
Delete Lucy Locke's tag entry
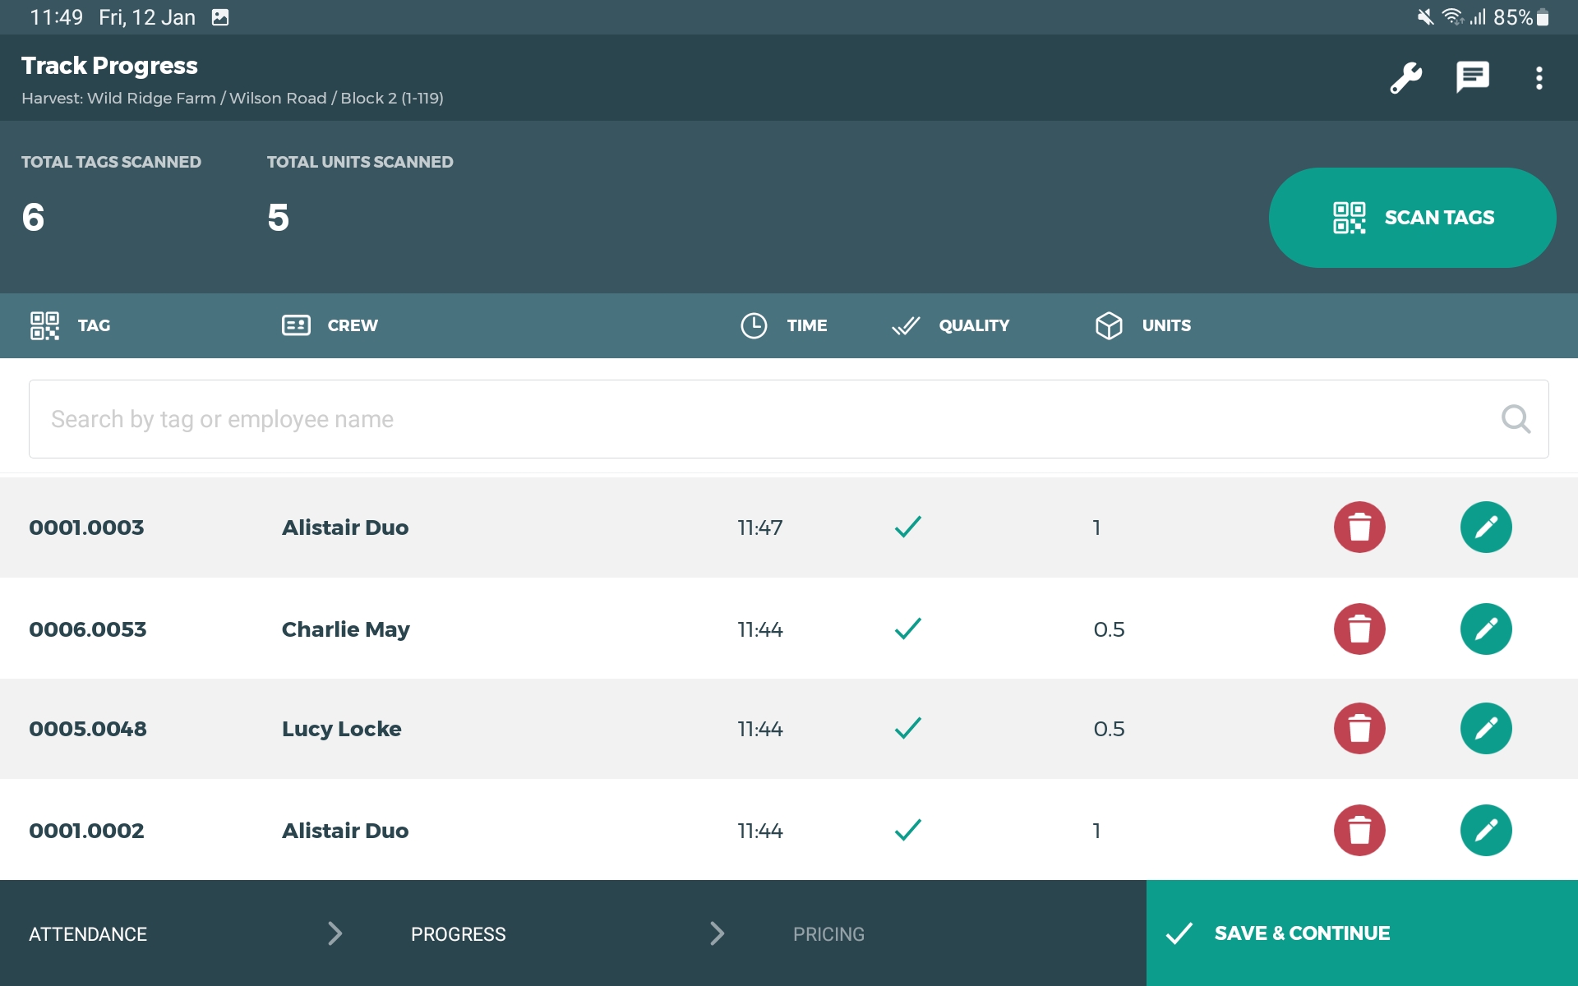[x=1359, y=729]
